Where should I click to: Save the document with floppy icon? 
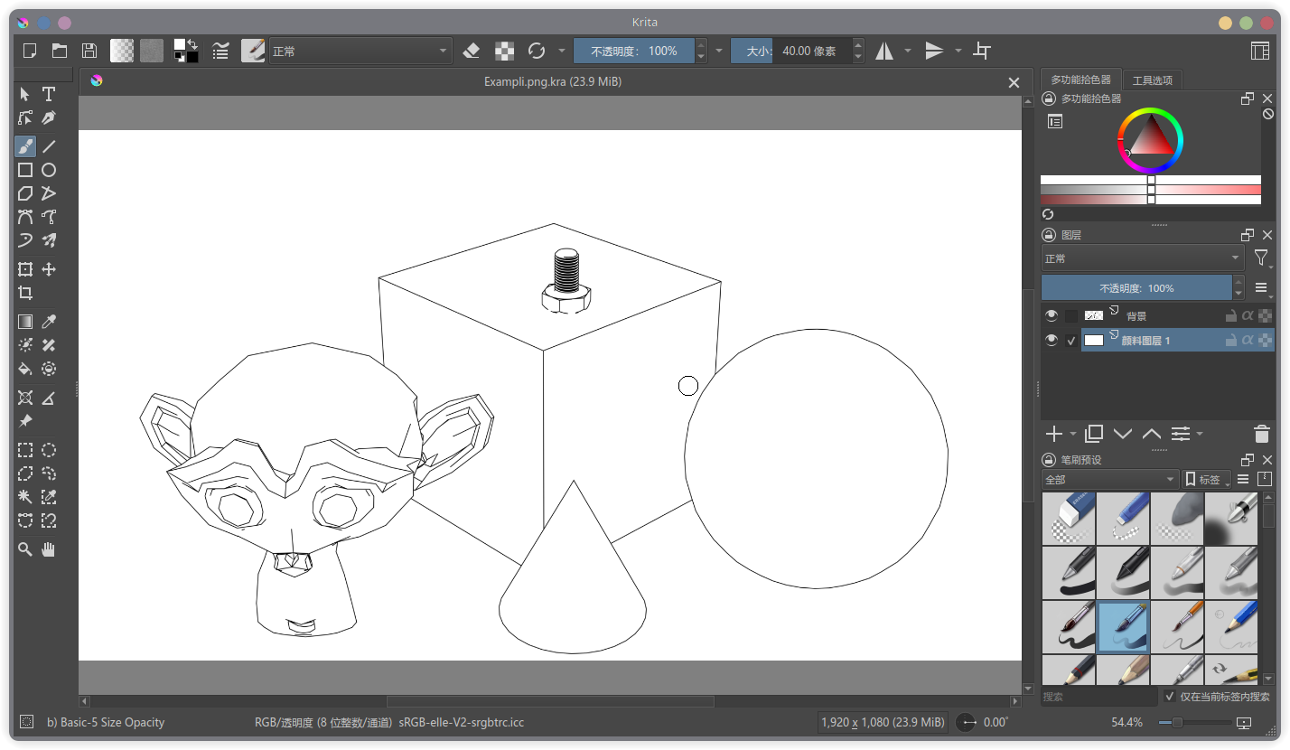(89, 51)
